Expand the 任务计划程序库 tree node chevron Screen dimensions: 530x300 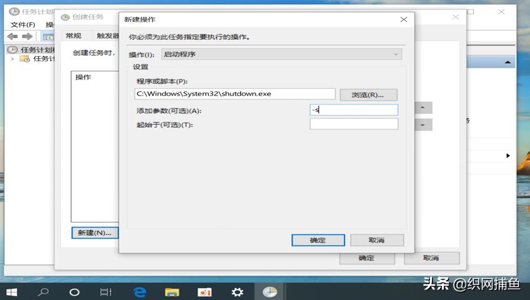click(x=12, y=59)
